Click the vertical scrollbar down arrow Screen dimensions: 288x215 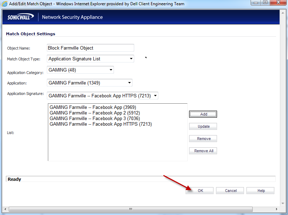[x=283, y=203]
